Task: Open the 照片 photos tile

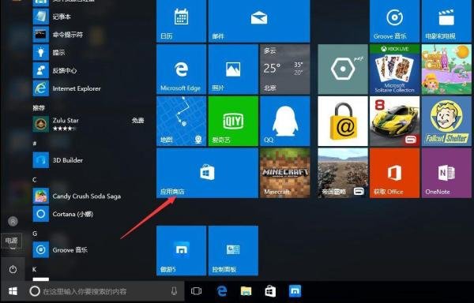Action: tap(233, 69)
